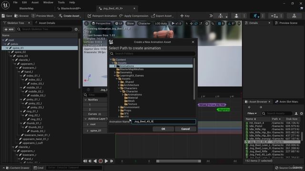Open the LOD Auto dropdown

click(161, 23)
